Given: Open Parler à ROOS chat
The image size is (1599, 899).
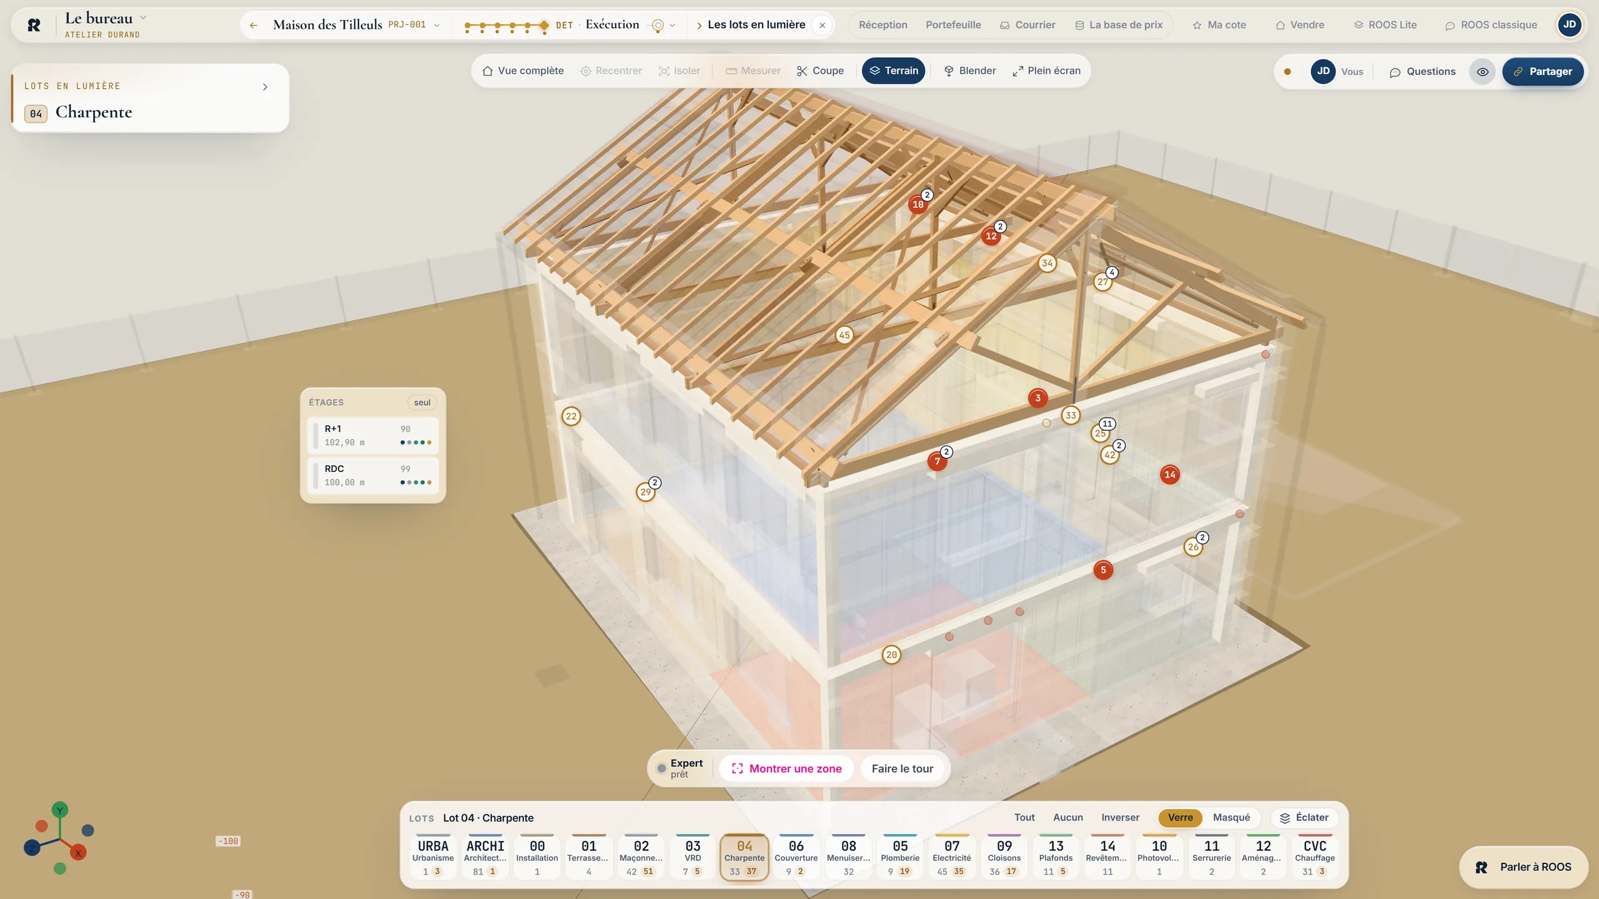Looking at the screenshot, I should 1523,867.
